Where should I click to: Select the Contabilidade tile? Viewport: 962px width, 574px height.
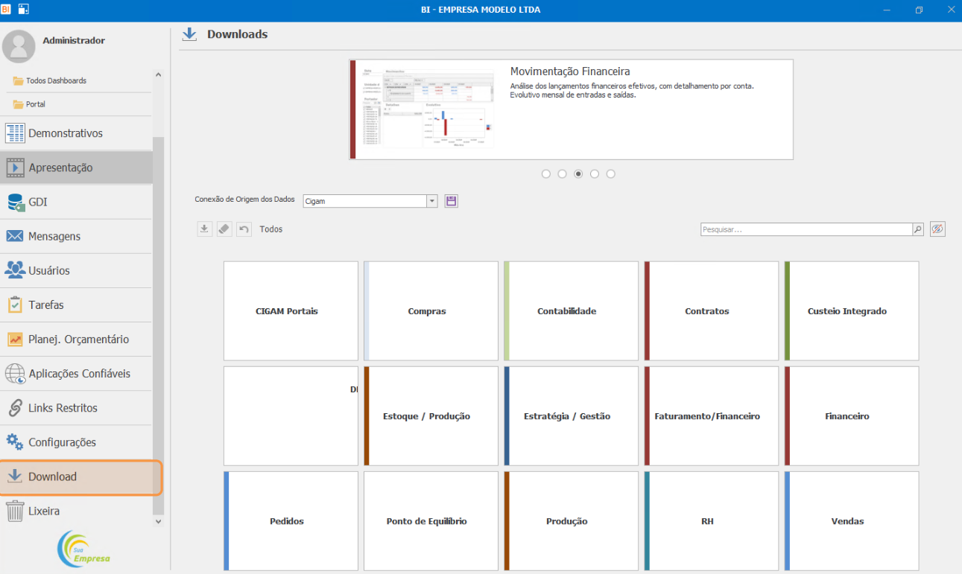(x=571, y=311)
